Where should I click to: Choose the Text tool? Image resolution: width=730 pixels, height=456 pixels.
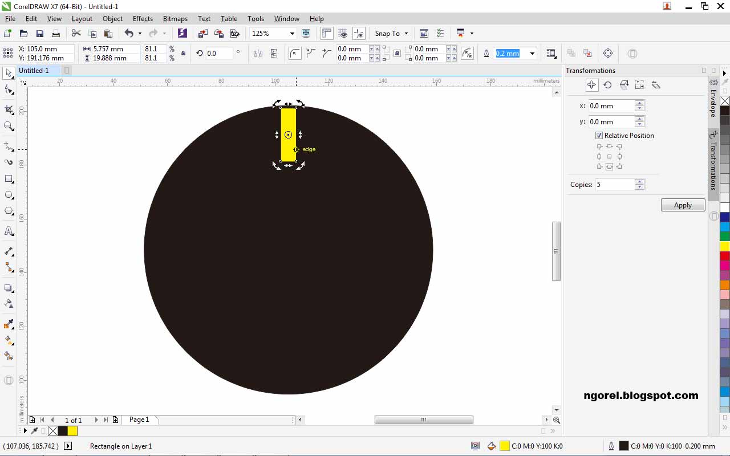tap(8, 231)
